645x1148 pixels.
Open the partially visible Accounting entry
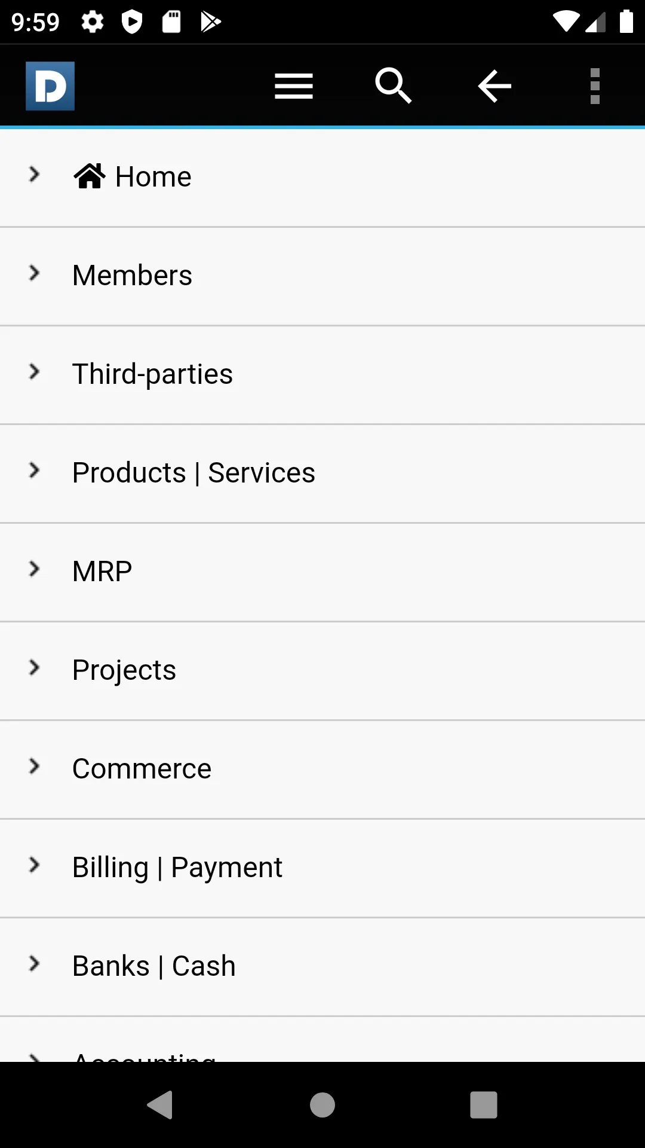[322, 1040]
